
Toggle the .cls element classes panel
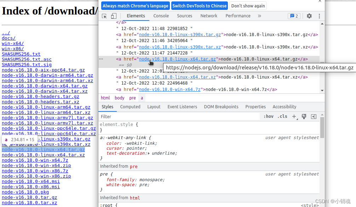pyautogui.click(x=282, y=116)
